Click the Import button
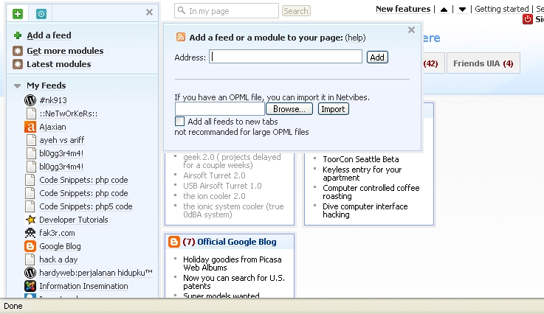Screen dimensions: 544x314 click(x=333, y=109)
